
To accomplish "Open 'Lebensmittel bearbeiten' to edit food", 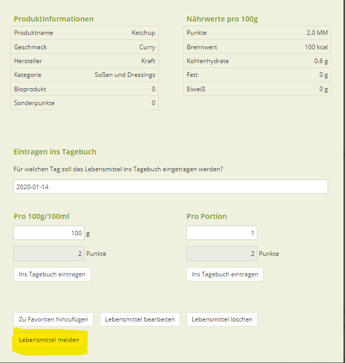I will [140, 319].
